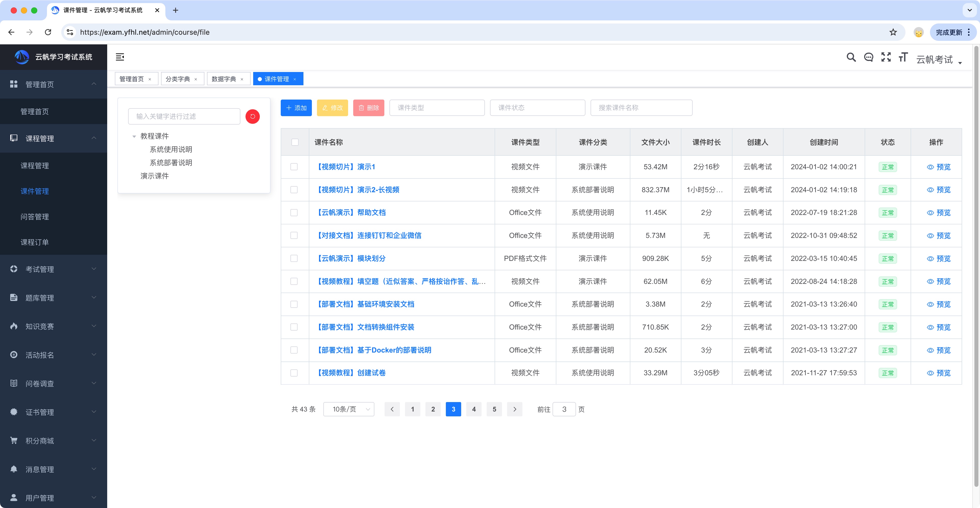
Task: Close the 数据字典 tab with x
Action: (242, 79)
